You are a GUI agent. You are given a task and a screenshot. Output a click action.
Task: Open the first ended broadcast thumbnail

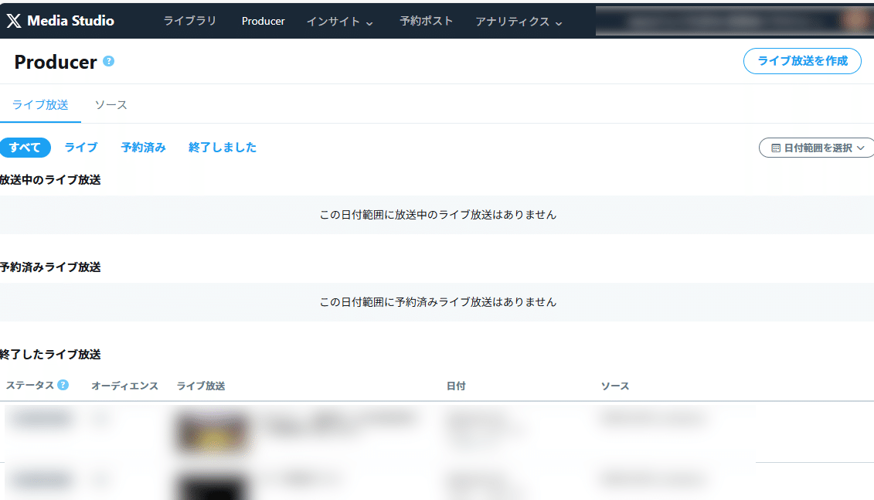(212, 432)
